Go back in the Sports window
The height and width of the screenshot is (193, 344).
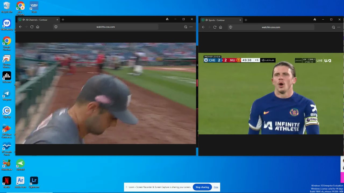[x=203, y=27]
